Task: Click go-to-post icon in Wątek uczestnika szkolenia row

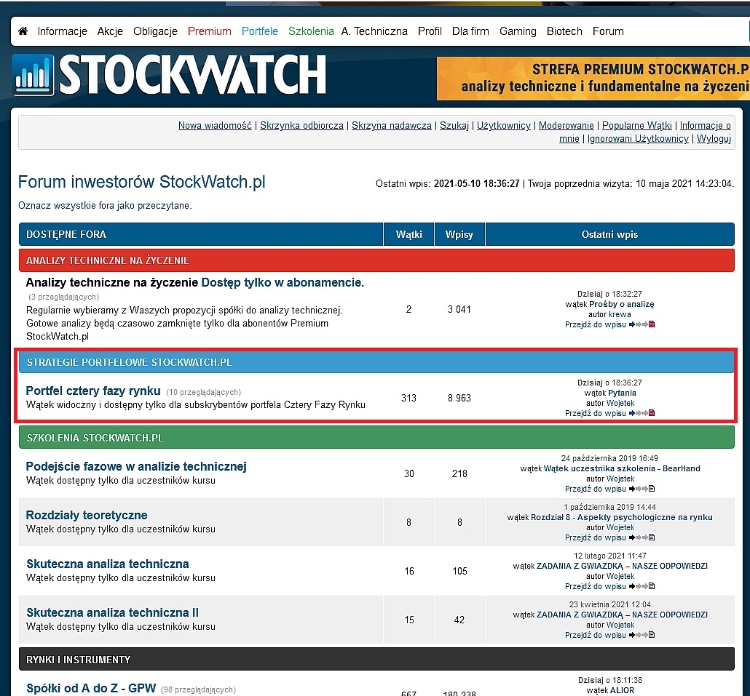Action: 642,489
